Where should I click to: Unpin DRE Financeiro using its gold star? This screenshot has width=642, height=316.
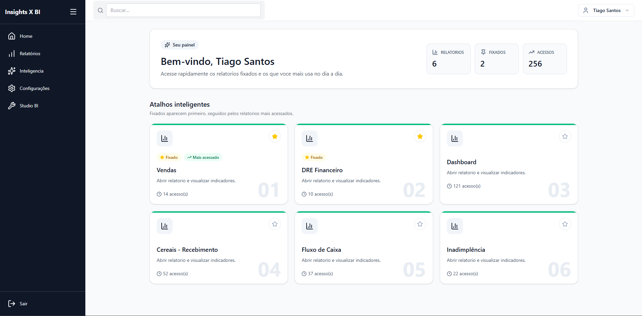tap(420, 136)
